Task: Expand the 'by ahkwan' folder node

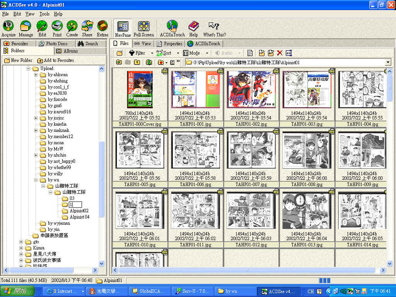Action: click(36, 75)
